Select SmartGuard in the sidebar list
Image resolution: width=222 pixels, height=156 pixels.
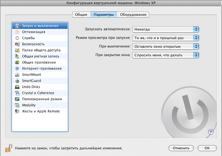click(x=40, y=81)
